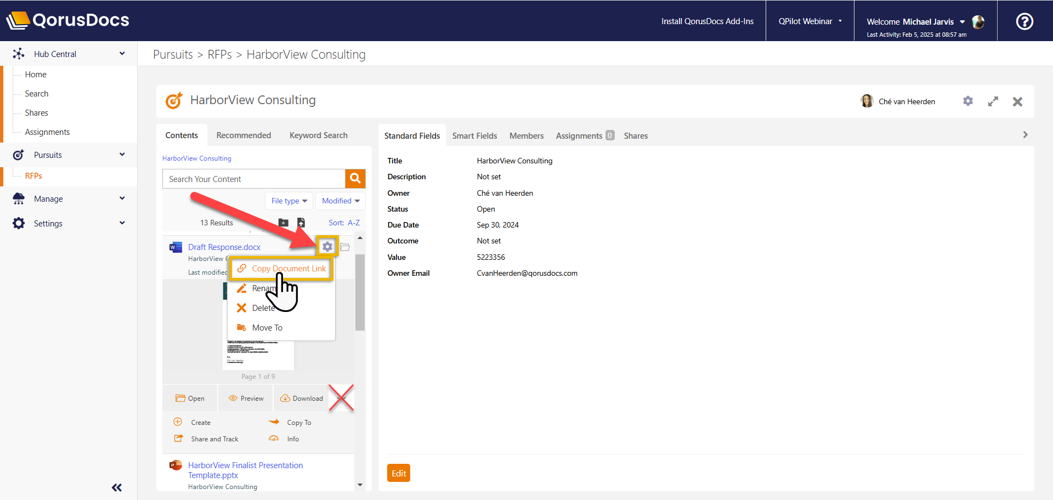Click the Manage cloud icon
Viewport: 1053px width, 500px height.
coord(19,198)
